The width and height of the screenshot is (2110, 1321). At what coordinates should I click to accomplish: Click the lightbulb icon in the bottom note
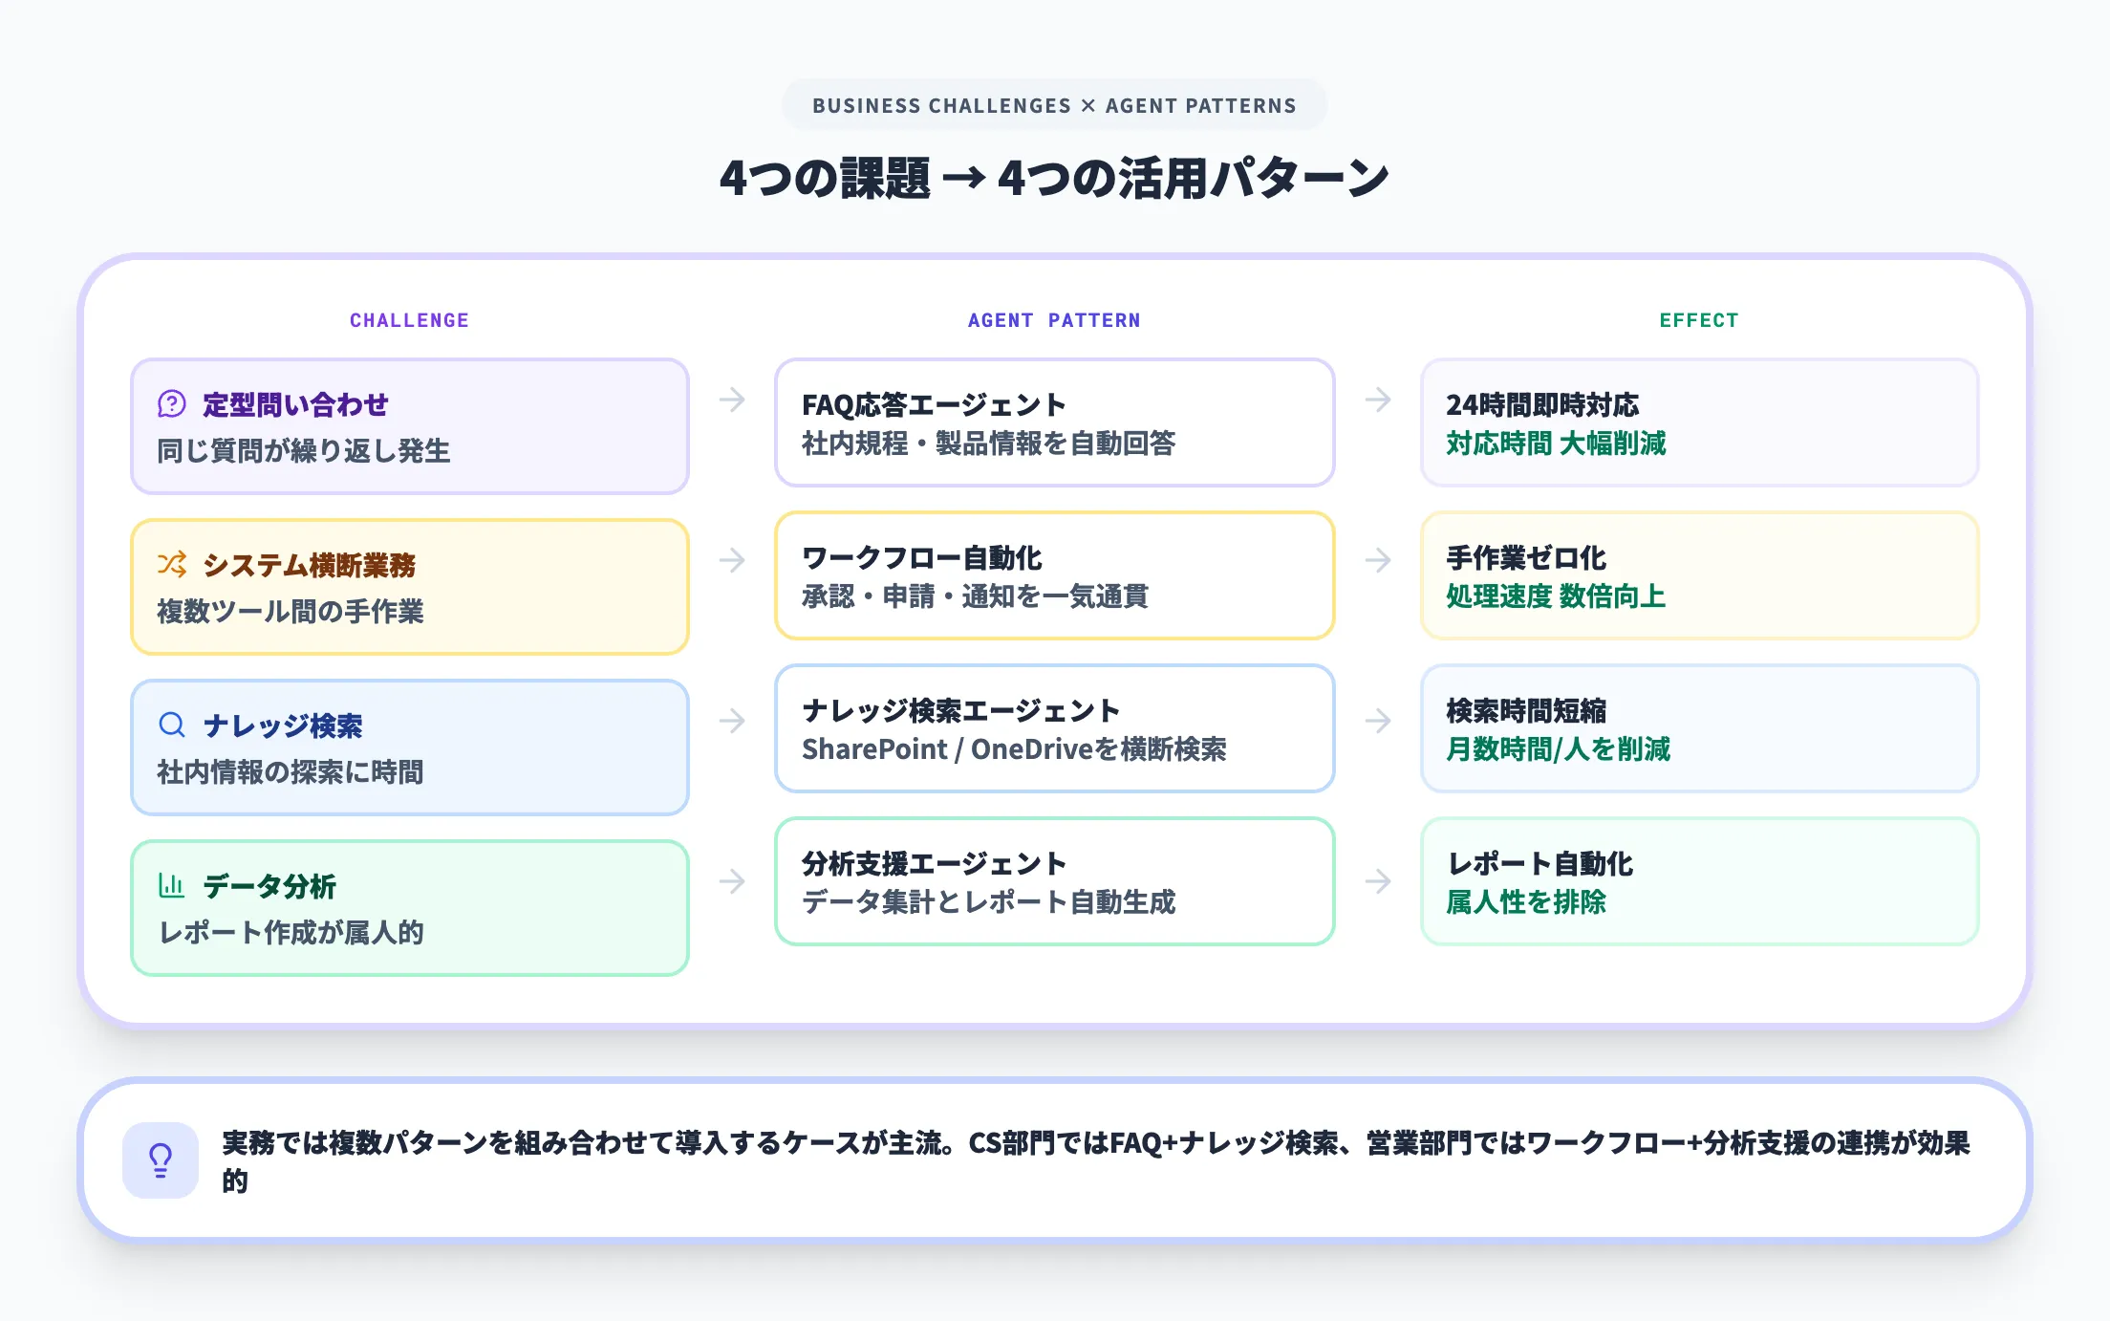click(x=160, y=1159)
